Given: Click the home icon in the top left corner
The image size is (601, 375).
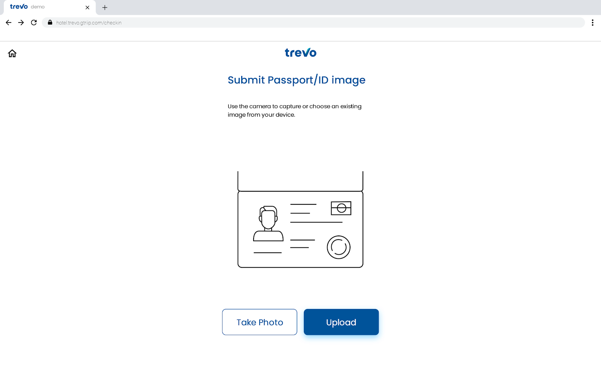Looking at the screenshot, I should (12, 54).
